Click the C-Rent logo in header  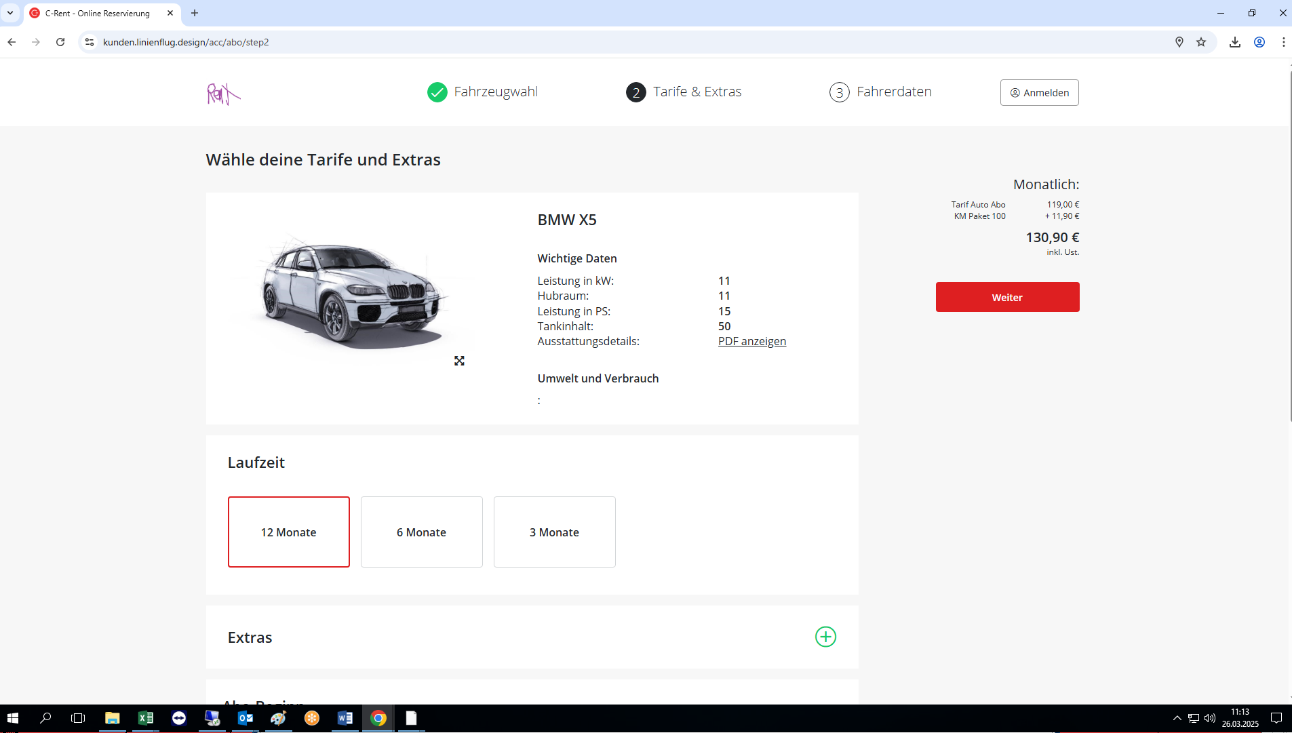[223, 93]
